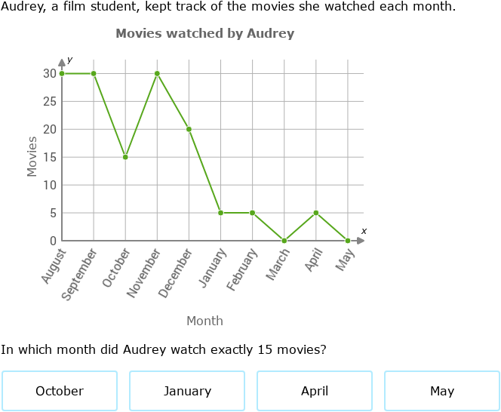Click the 25 tick label on y-axis
Screen dimensions: 501x412
pyautogui.click(x=49, y=101)
